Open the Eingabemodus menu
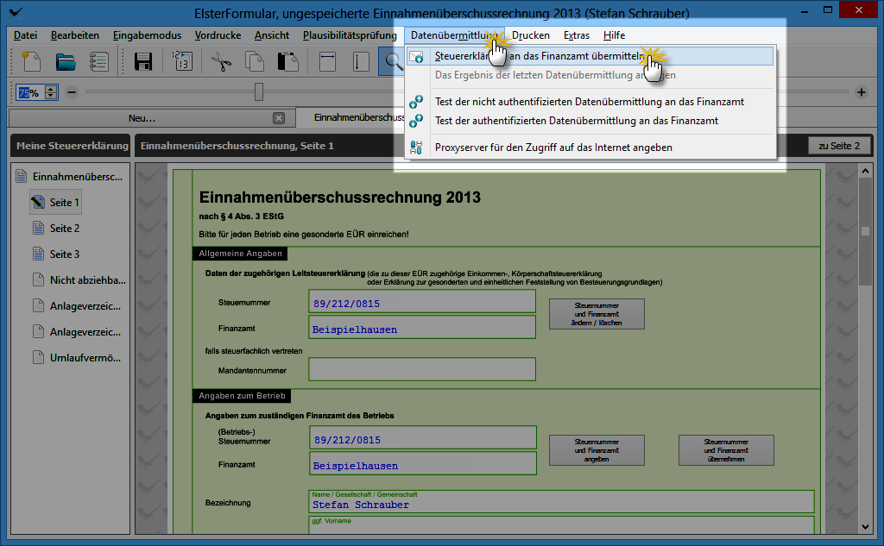 tap(147, 35)
